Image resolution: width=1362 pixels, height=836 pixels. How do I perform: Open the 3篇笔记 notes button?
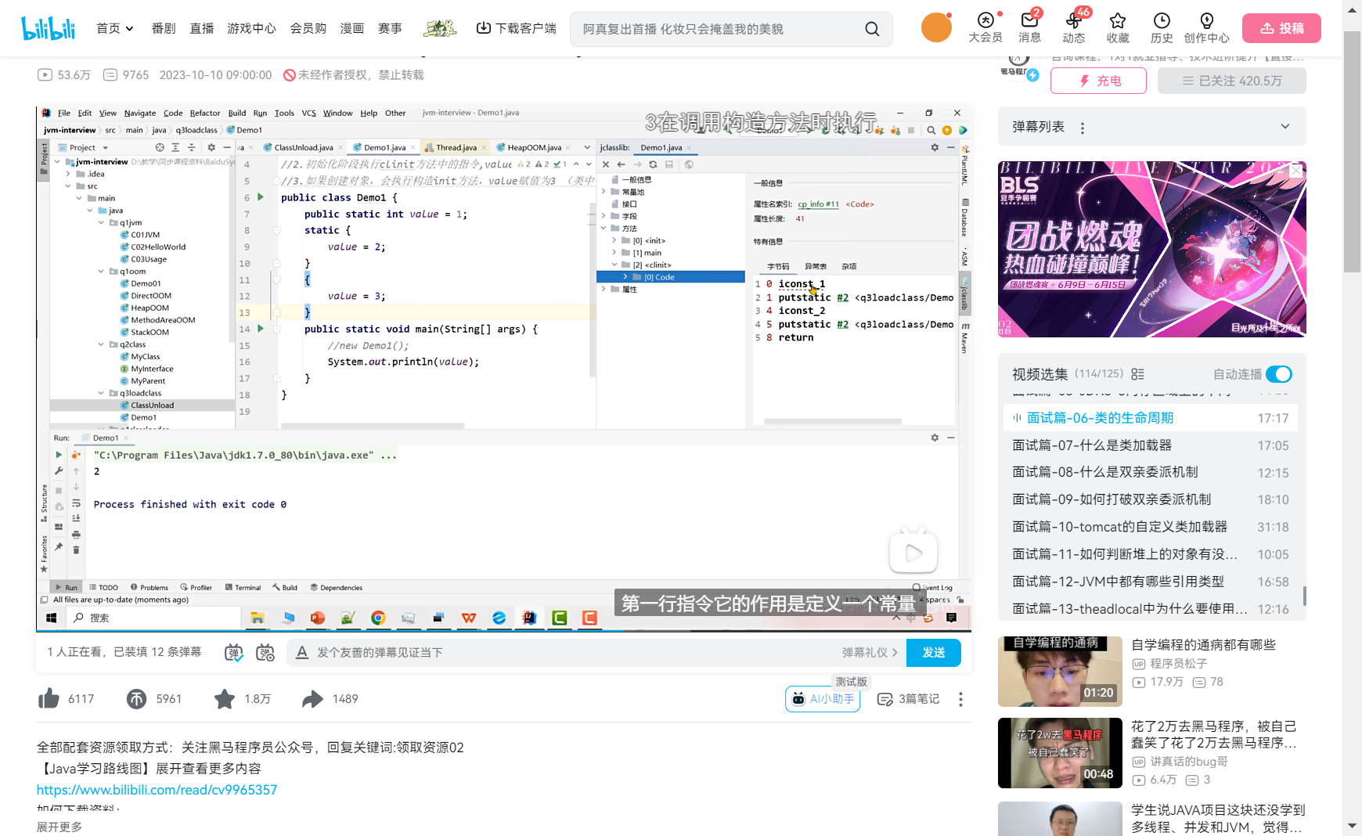909,699
